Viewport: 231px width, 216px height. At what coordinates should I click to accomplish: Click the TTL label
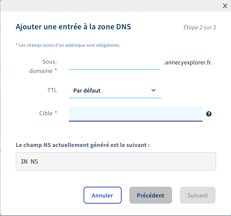52,90
